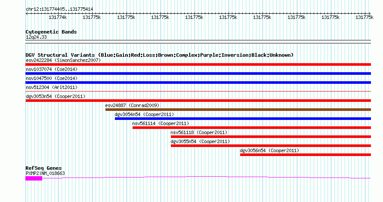Viewport: 383px width, 202px height.
Task: Click the left arrow end of ruler
Action: click(27, 13)
